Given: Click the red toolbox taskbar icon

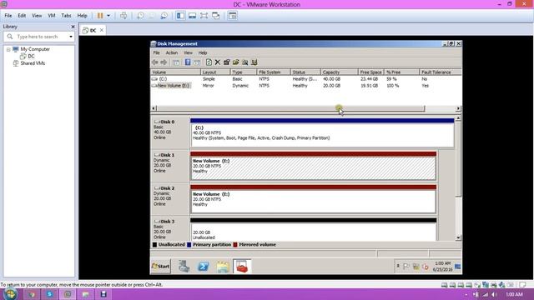Looking at the screenshot, I should (242, 267).
